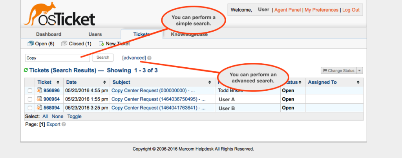The image size is (402, 158).
Task: Click page number [1]
Action: pos(42,124)
